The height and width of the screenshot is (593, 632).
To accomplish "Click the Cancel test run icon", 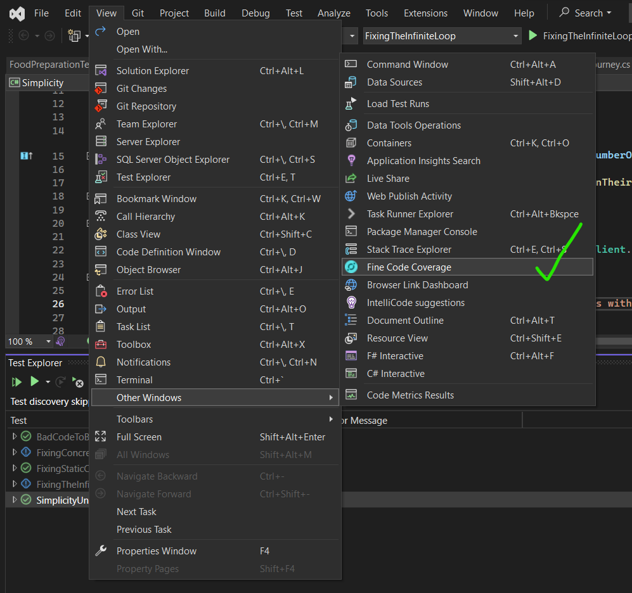I will click(x=78, y=382).
